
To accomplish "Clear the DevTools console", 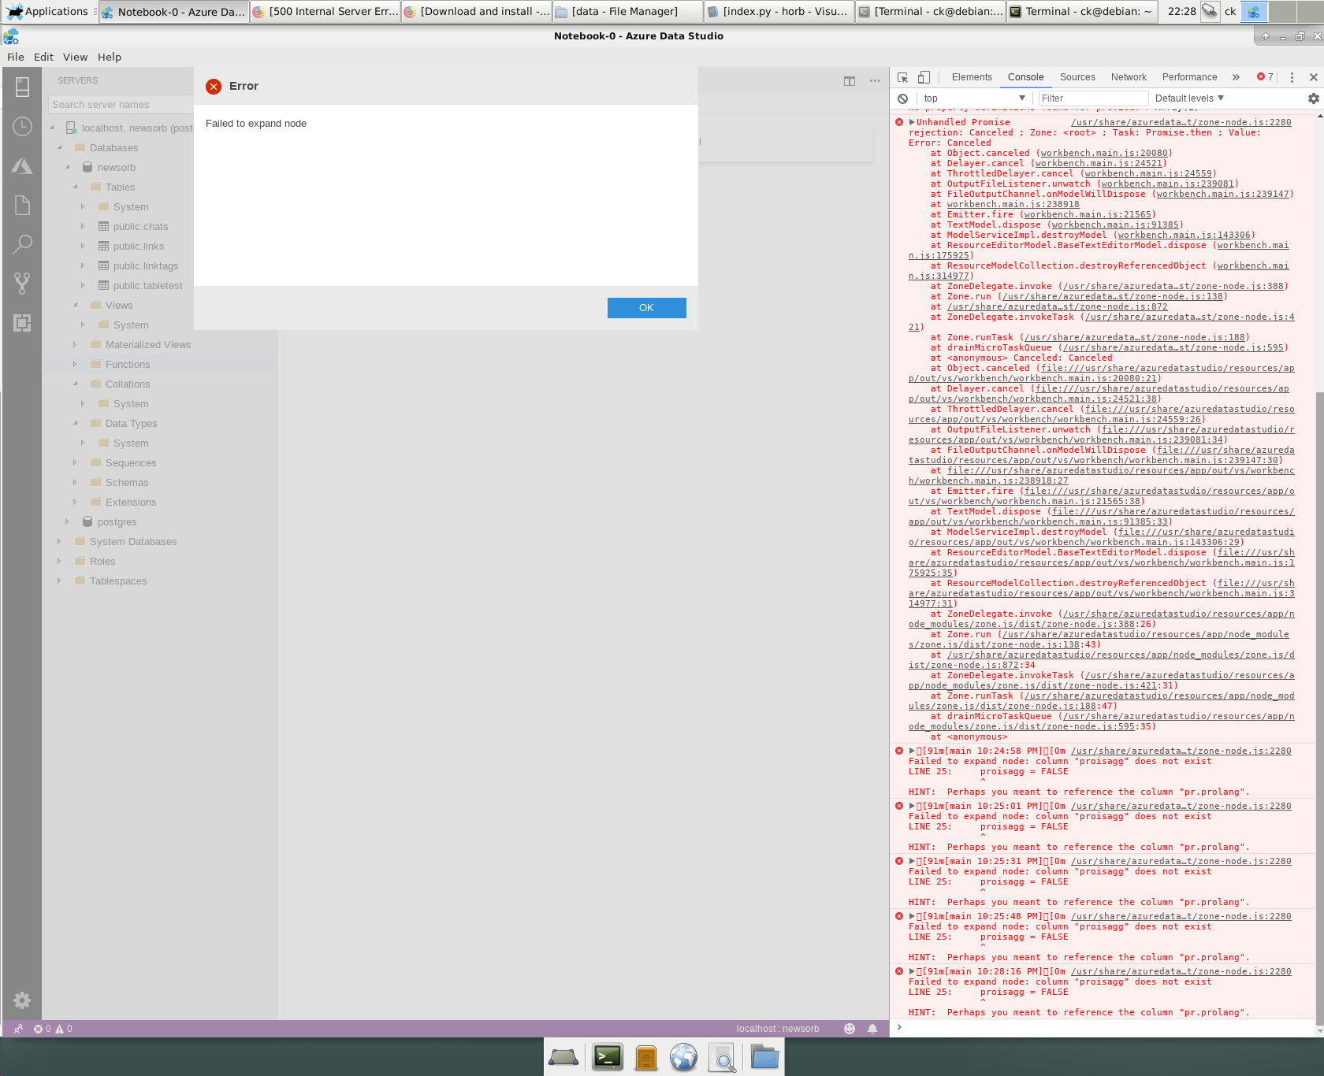I will pyautogui.click(x=902, y=98).
